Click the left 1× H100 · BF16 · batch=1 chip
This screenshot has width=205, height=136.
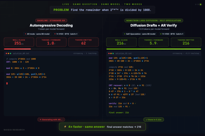click(66, 34)
